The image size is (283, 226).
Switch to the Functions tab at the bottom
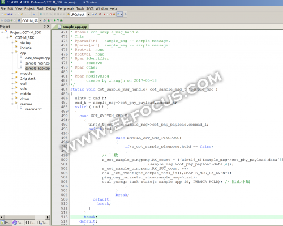30,223
